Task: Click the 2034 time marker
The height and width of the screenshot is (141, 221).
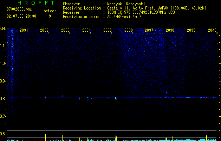Action: 86,30
